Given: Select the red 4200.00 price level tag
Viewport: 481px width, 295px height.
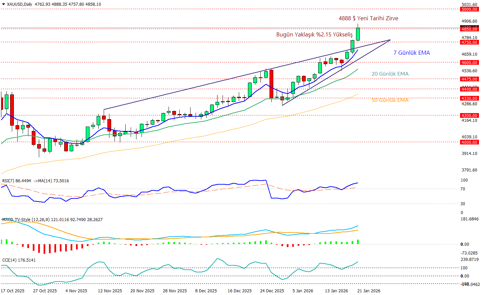Looking at the screenshot, I should tap(470, 115).
